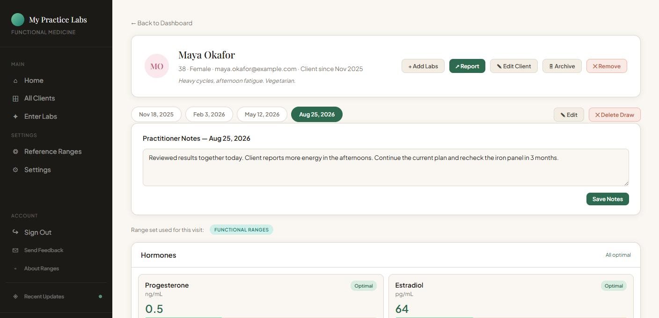659x318 pixels.
Task: Click the Progesterone value 0.5
Action: coord(154,309)
